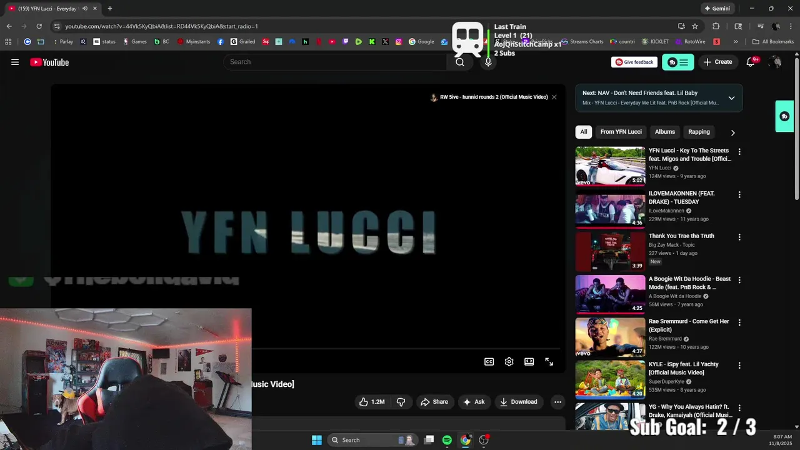Show more filter chips with right arrow
This screenshot has width=800, height=450.
[732, 132]
